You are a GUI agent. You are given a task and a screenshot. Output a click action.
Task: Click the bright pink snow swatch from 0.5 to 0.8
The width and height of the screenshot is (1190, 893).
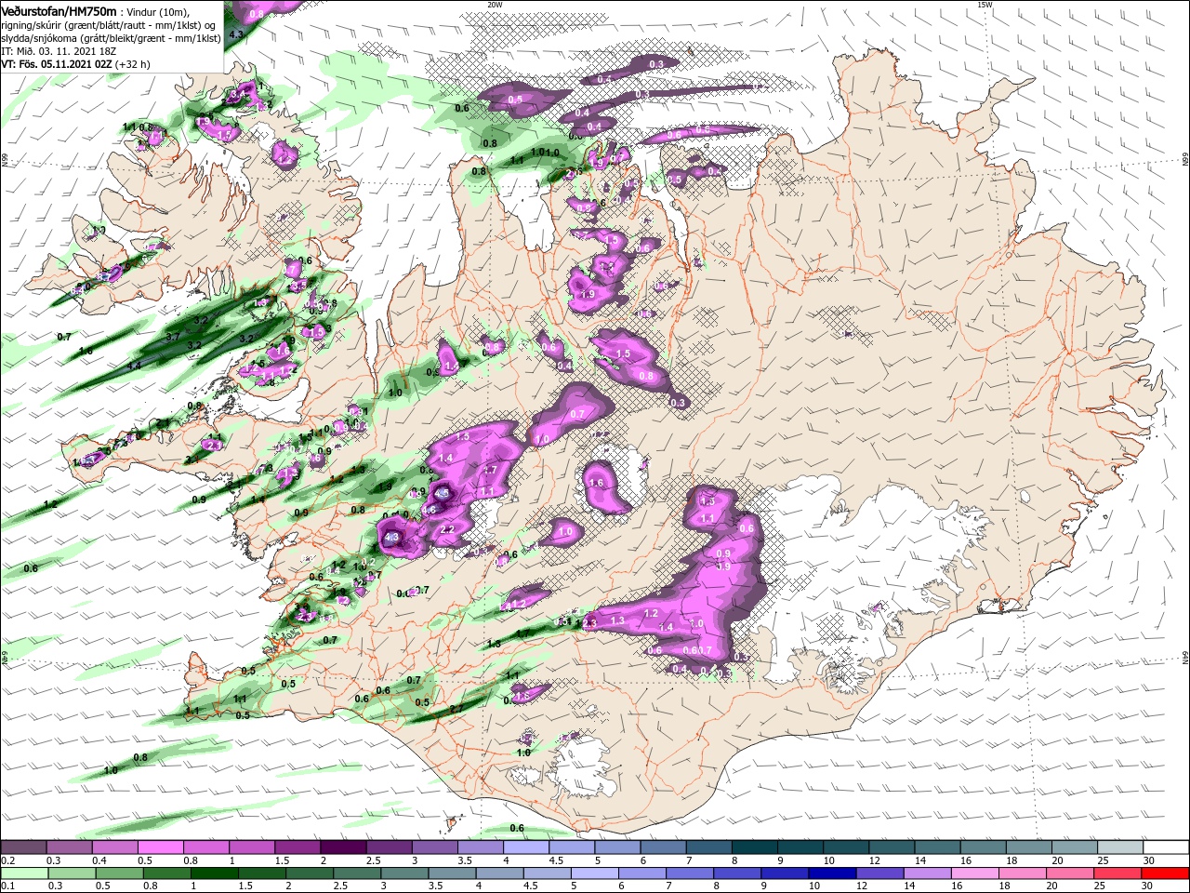tap(161, 847)
